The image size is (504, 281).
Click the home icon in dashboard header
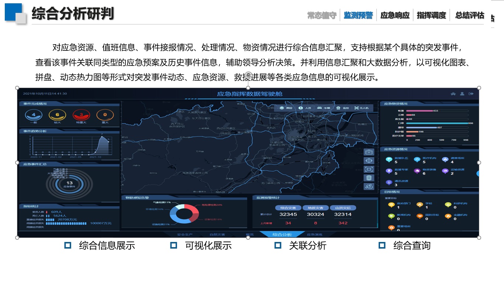coord(453,94)
